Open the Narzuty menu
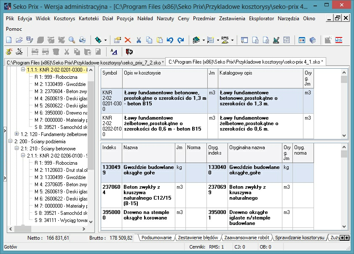This screenshot has width=354, height=254. tap(166, 19)
